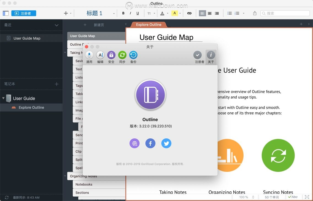
Task: Open 备份 backup preferences tab
Action: pos(133,57)
